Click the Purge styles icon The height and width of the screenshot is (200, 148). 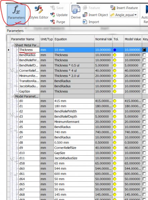pyautogui.click(x=52, y=22)
